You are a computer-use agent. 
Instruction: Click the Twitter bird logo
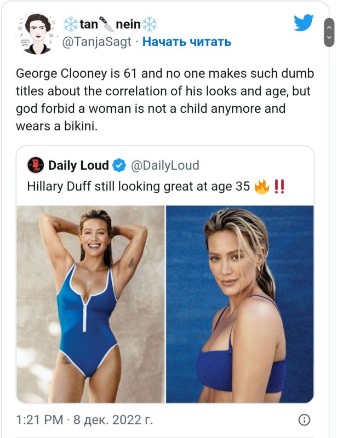pyautogui.click(x=304, y=22)
